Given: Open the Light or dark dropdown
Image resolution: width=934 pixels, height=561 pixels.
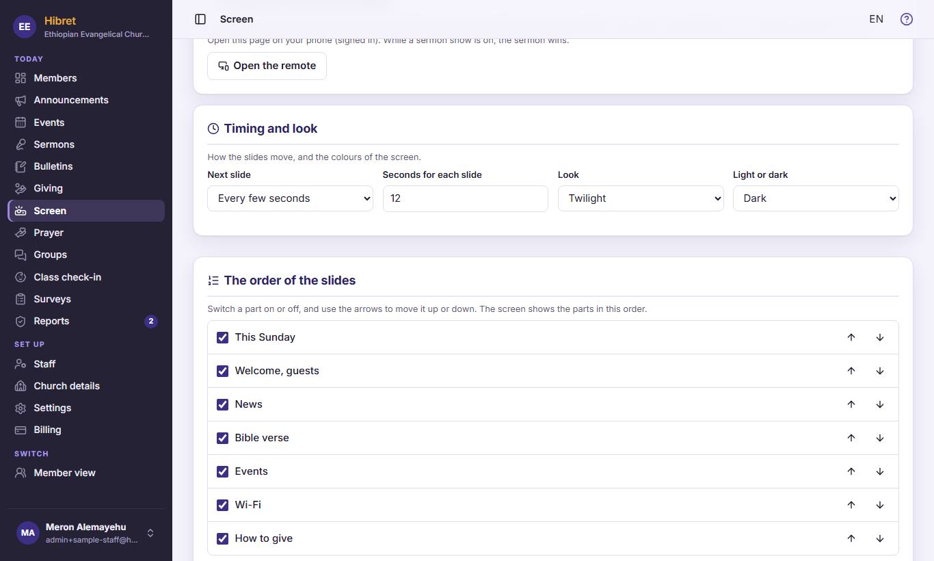Looking at the screenshot, I should pos(816,198).
